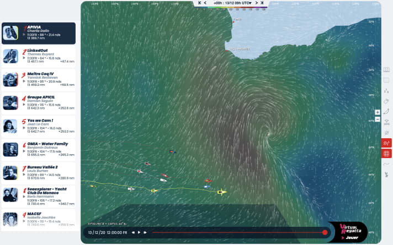Screen dimensions: 393x245
Task: Click Seaexplorer skipper photo
Action: click(10, 195)
